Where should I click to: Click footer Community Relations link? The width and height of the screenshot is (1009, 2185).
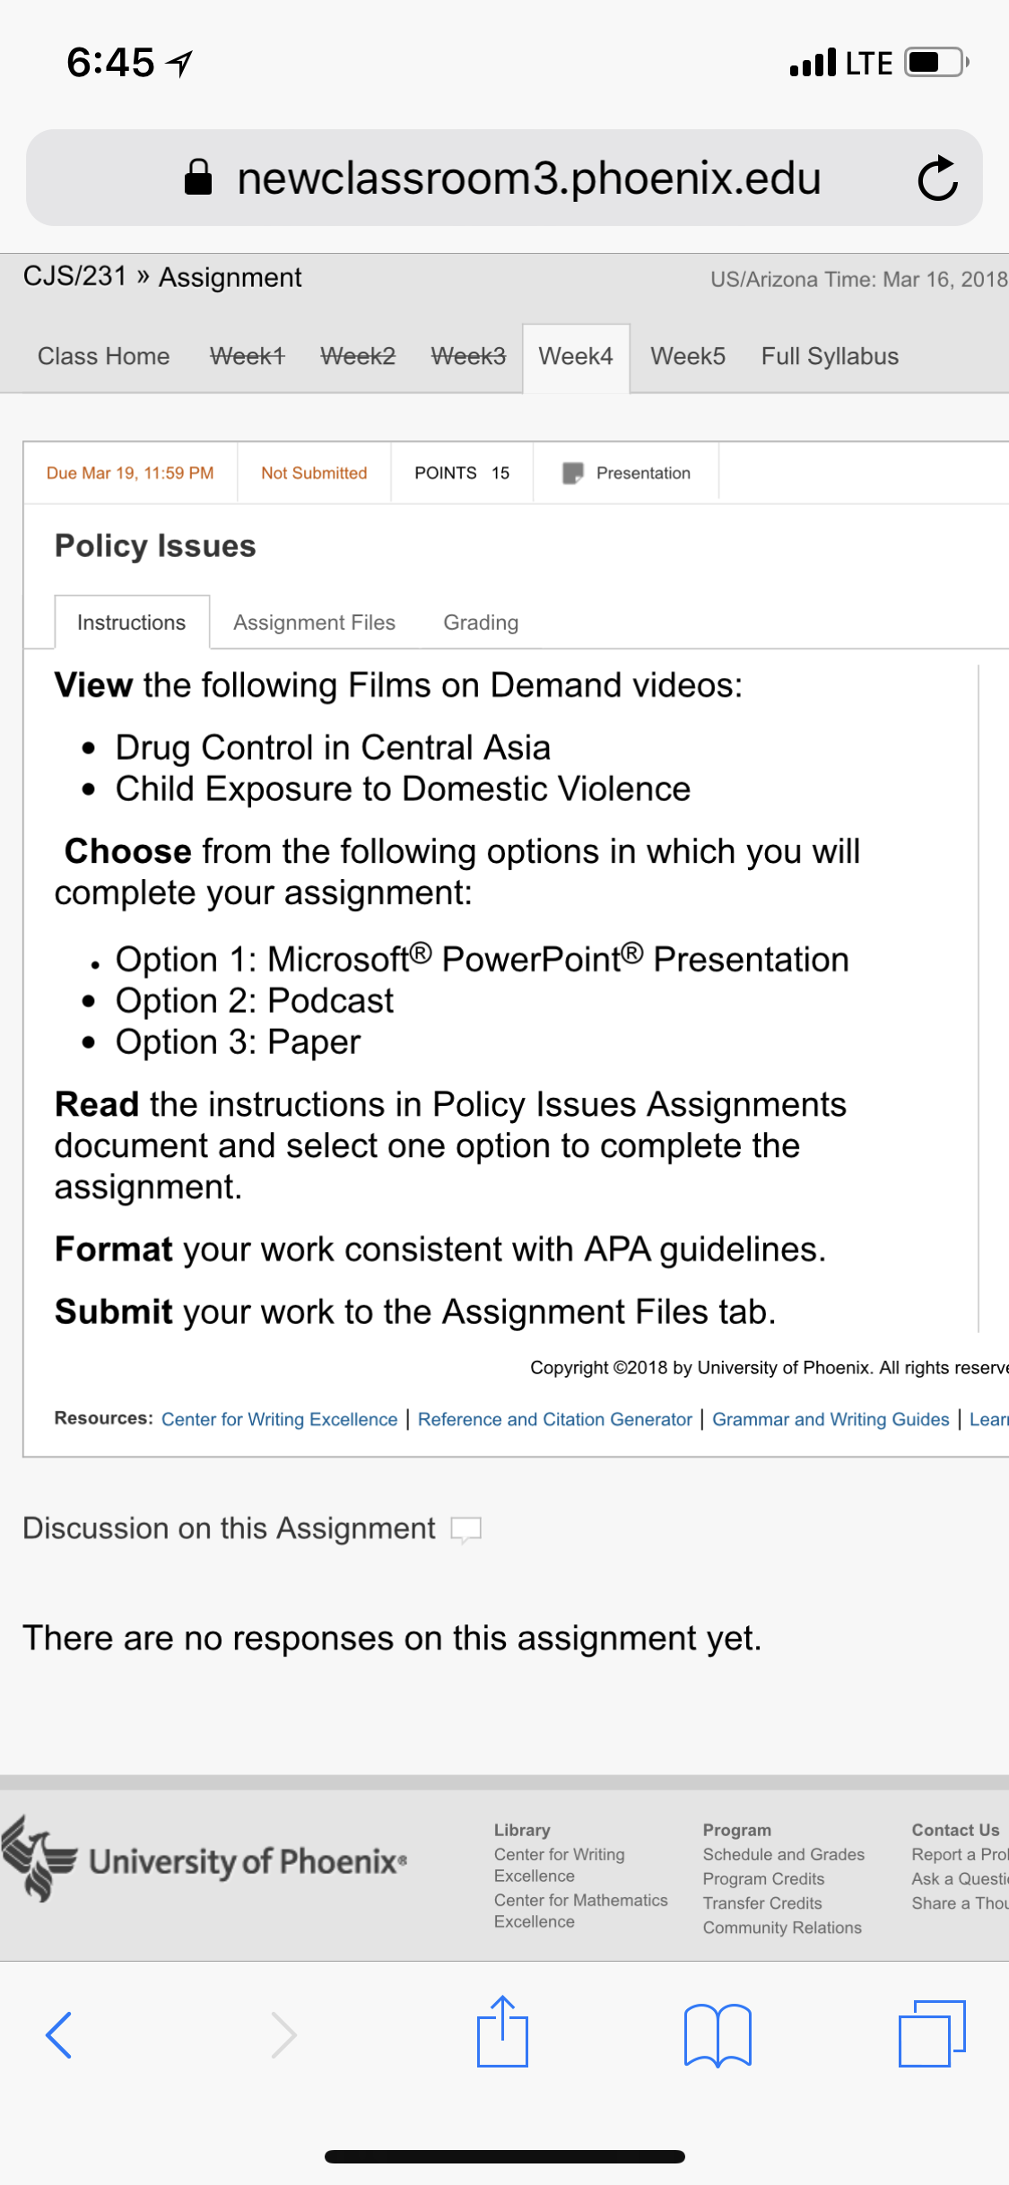click(x=782, y=1928)
